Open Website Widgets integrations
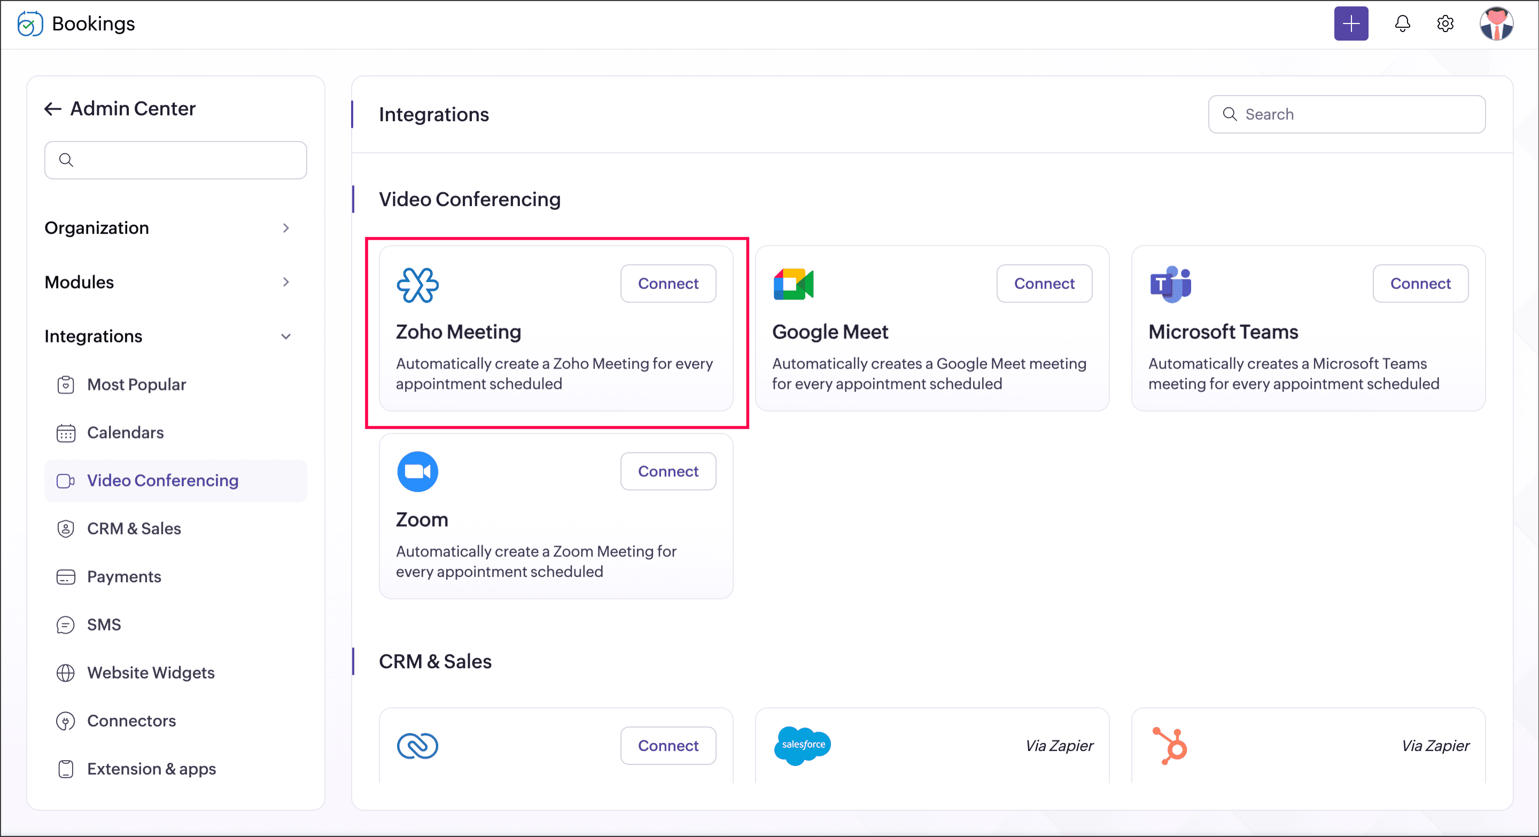 (x=151, y=673)
